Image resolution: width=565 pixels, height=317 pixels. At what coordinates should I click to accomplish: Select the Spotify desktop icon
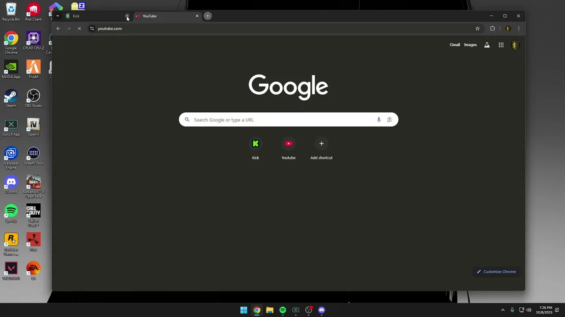click(11, 214)
